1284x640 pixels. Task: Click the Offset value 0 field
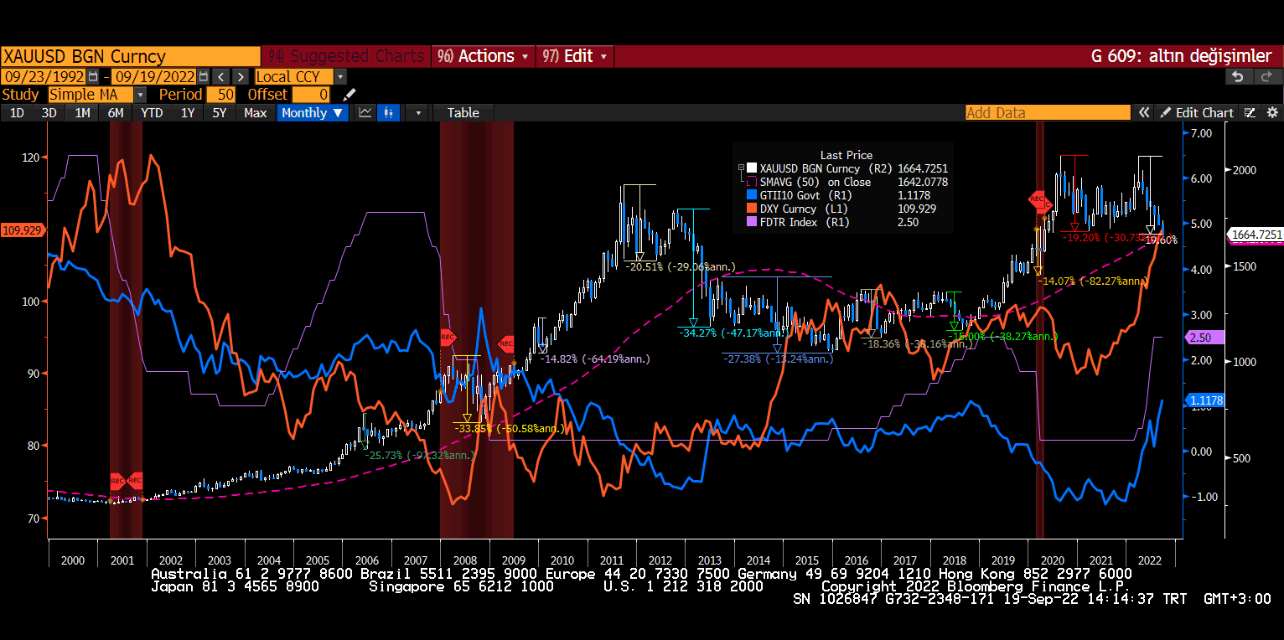pyautogui.click(x=311, y=95)
